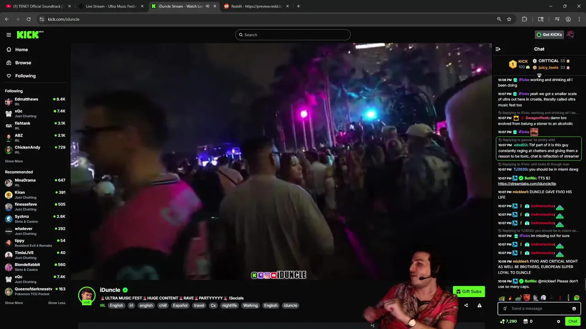Open Chrome three-dot menu

[579, 19]
